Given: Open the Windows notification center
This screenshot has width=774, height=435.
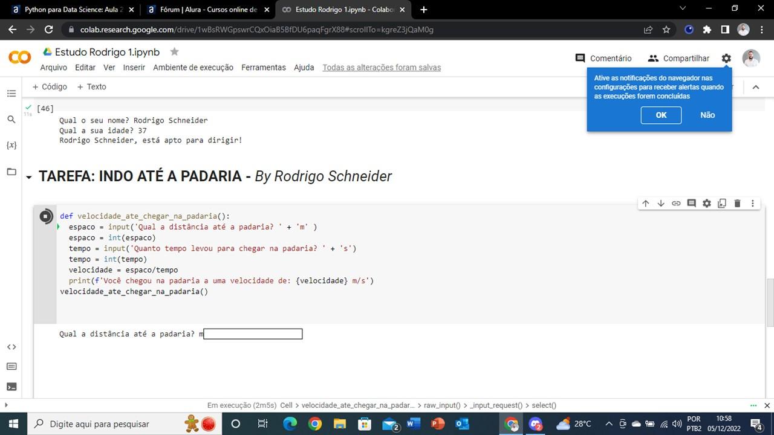Looking at the screenshot, I should point(756,424).
